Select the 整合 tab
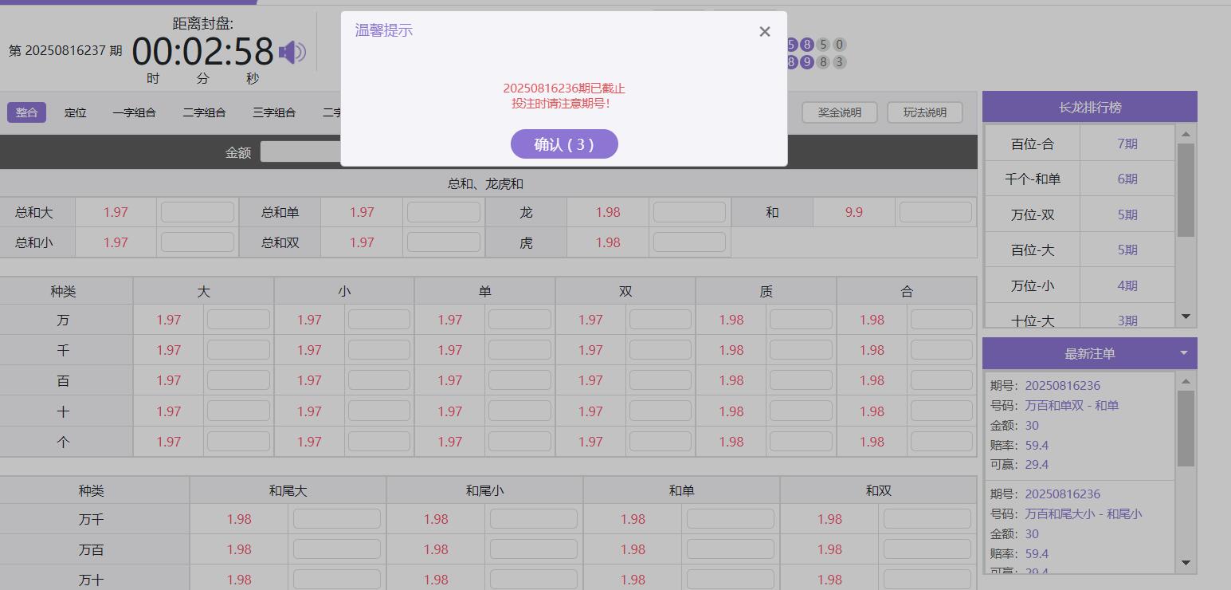The image size is (1231, 590). coord(26,112)
